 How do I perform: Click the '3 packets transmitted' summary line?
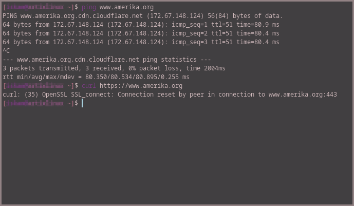pos(114,68)
